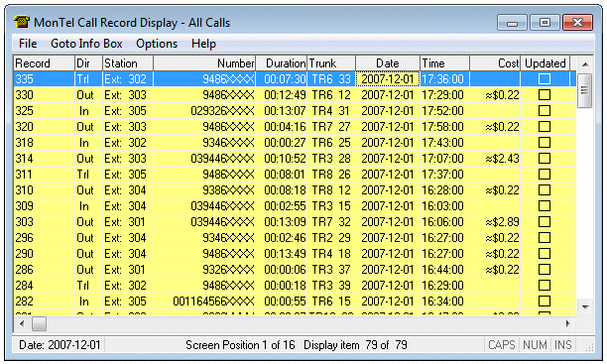Toggle Updated checkbox for record 320
Image resolution: width=607 pixels, height=364 pixels.
pyautogui.click(x=545, y=127)
